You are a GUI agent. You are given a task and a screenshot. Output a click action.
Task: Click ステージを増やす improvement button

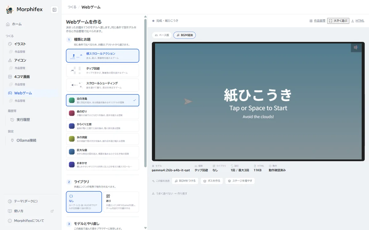point(240,181)
